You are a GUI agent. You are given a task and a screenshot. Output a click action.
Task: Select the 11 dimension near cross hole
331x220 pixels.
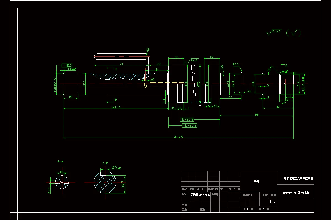(289, 97)
